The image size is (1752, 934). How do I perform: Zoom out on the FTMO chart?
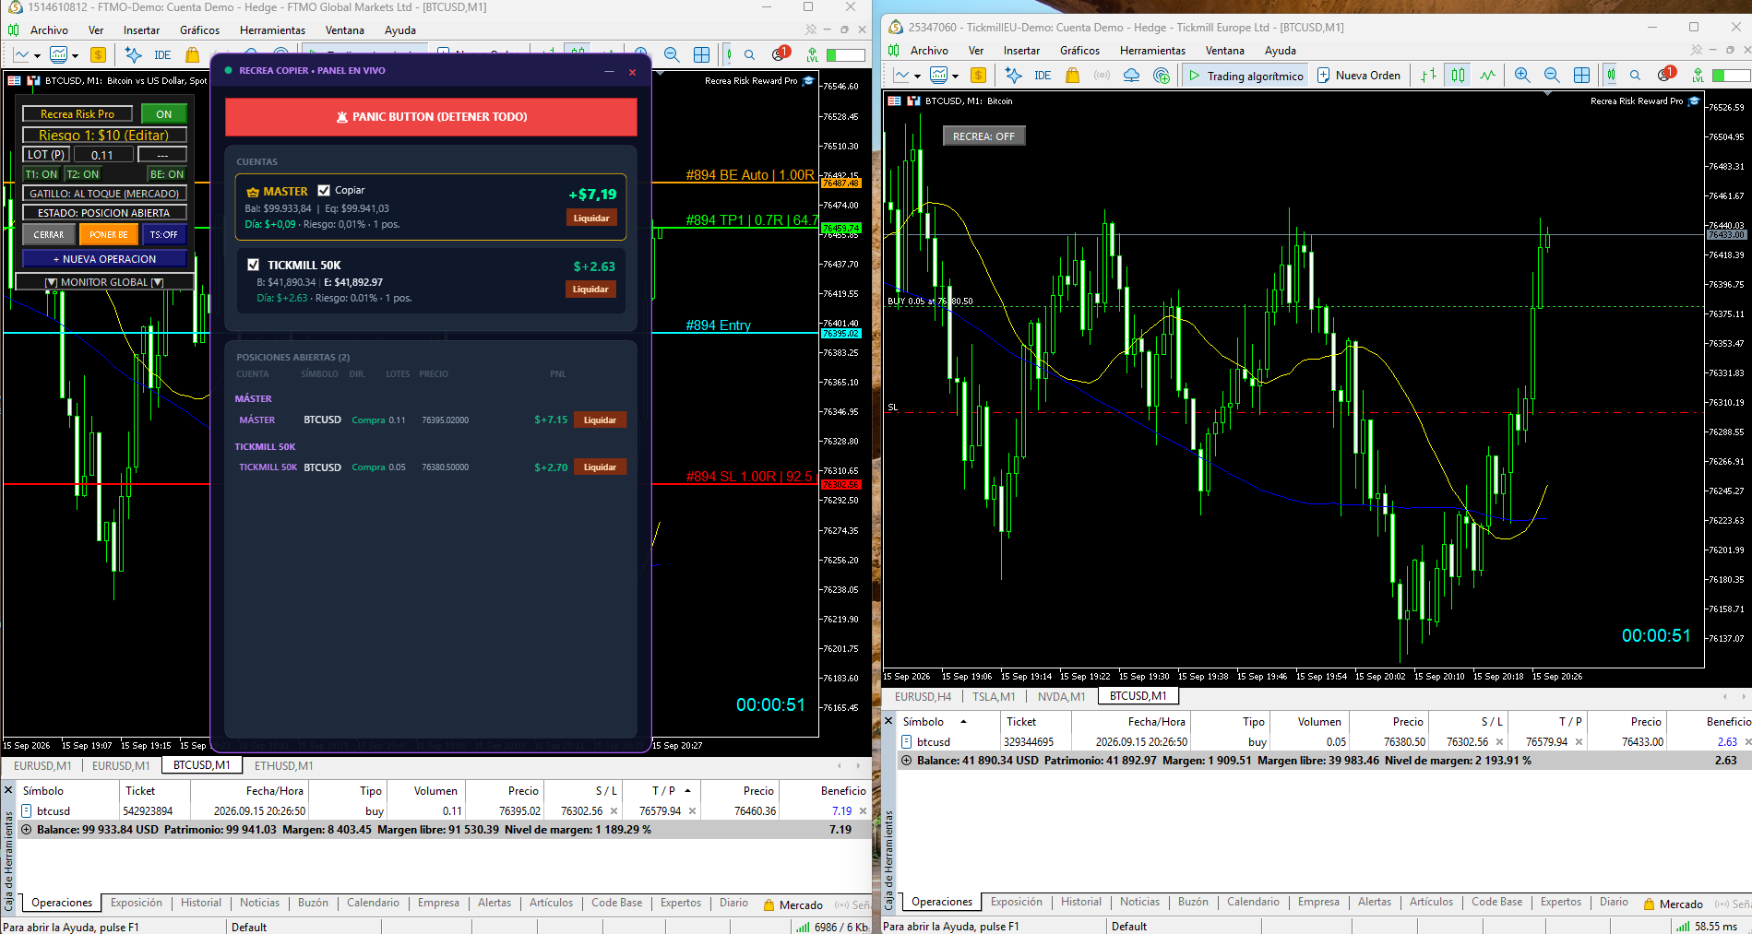click(672, 55)
